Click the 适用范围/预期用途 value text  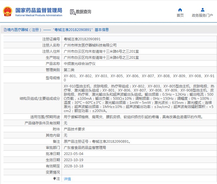(134, 117)
